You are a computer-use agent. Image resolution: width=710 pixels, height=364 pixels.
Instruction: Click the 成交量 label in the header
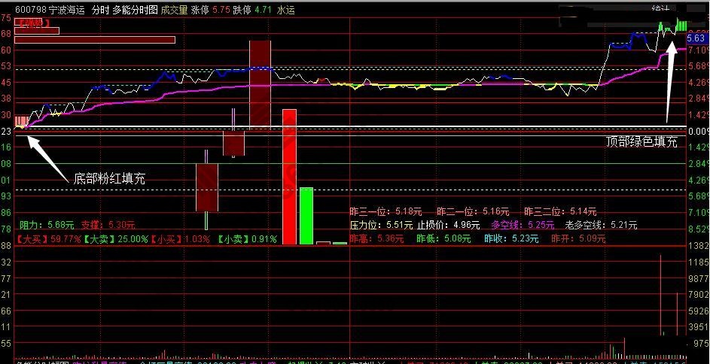coord(174,11)
